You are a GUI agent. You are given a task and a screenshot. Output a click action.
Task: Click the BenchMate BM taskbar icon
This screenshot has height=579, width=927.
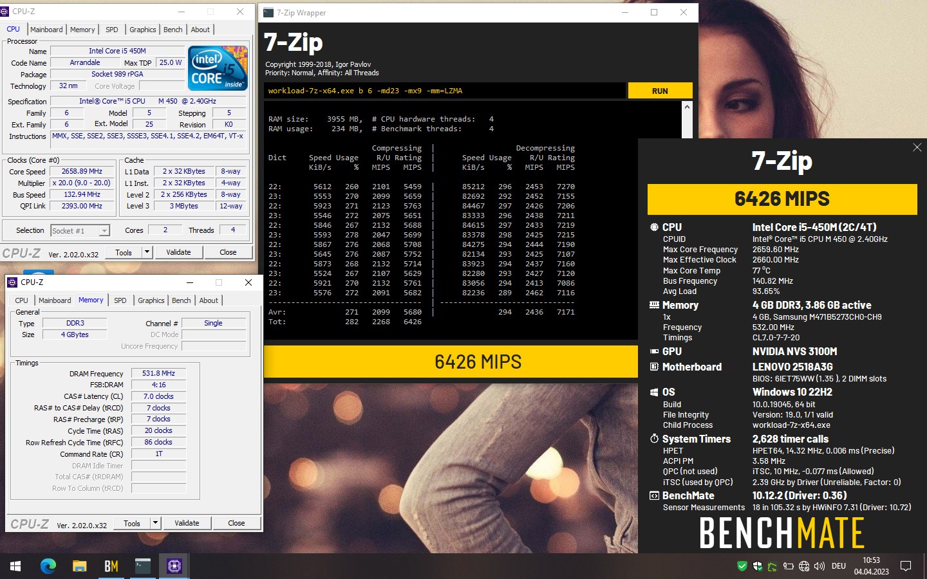111,566
